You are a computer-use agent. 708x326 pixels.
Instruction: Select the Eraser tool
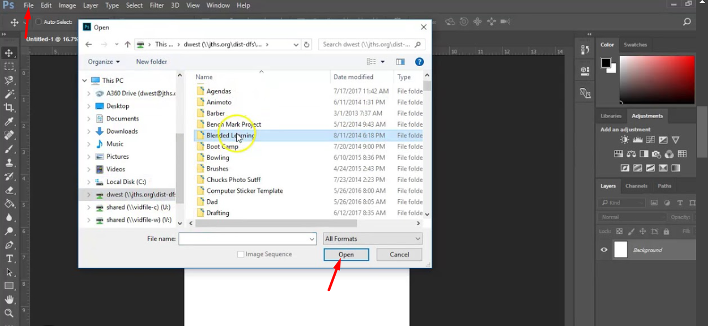click(x=9, y=190)
